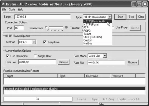149x106 pixels.
Task: Uncheck the Use Username checkbox
Action: pos(8,56)
